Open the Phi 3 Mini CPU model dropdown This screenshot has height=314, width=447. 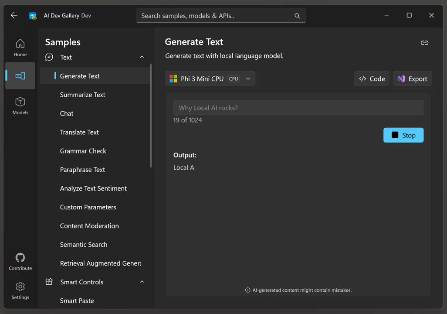tap(210, 78)
